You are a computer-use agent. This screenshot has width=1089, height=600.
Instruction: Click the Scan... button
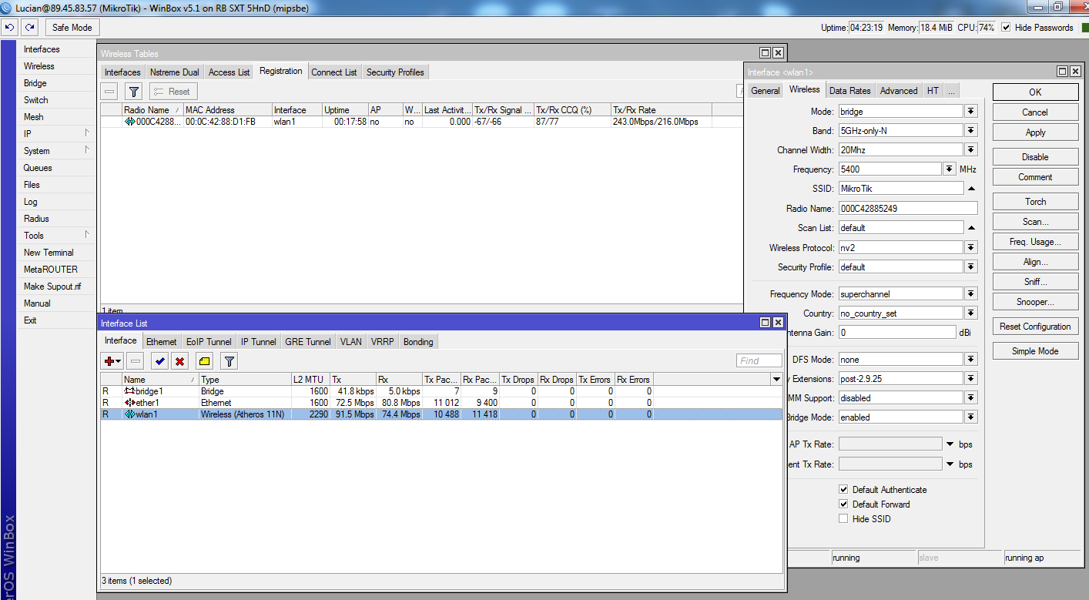(x=1035, y=222)
